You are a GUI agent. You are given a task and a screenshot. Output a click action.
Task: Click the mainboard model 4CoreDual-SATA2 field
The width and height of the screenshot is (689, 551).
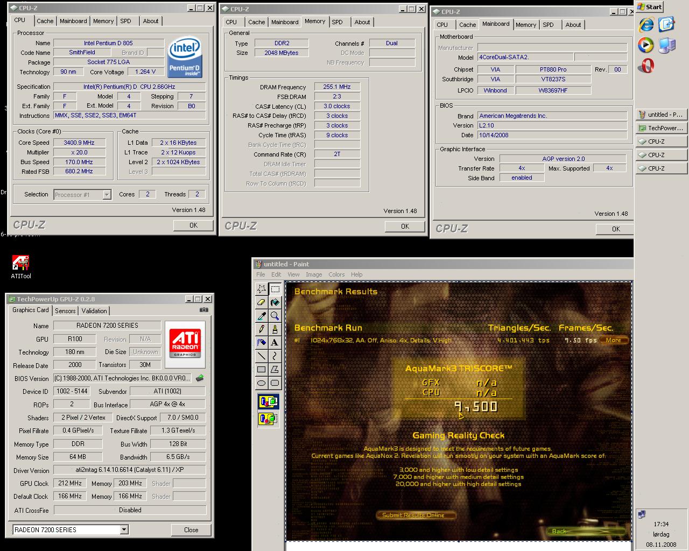point(524,57)
